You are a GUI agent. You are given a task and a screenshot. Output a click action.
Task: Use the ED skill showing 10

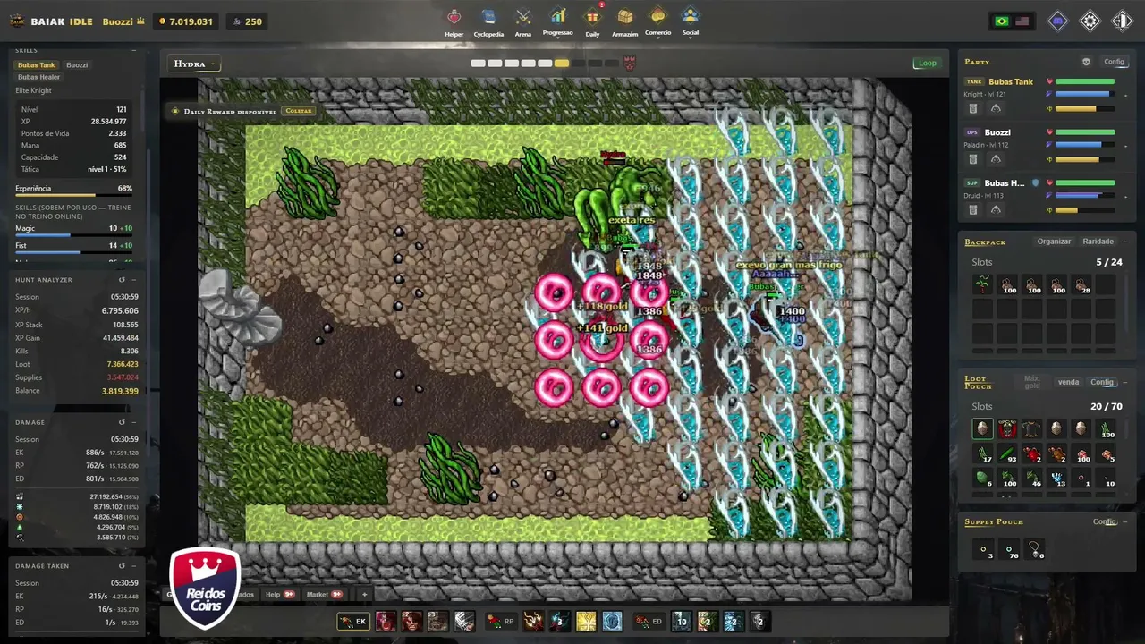click(x=682, y=621)
